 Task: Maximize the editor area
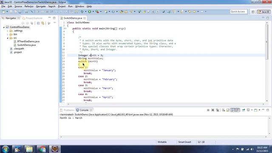tap(268, 18)
